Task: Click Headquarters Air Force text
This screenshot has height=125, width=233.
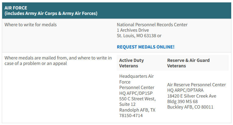Action: pos(136,79)
